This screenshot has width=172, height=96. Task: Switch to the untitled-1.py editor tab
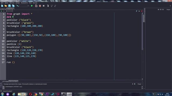tap(3, 9)
